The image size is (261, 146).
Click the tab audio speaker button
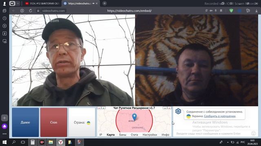coord(12,4)
